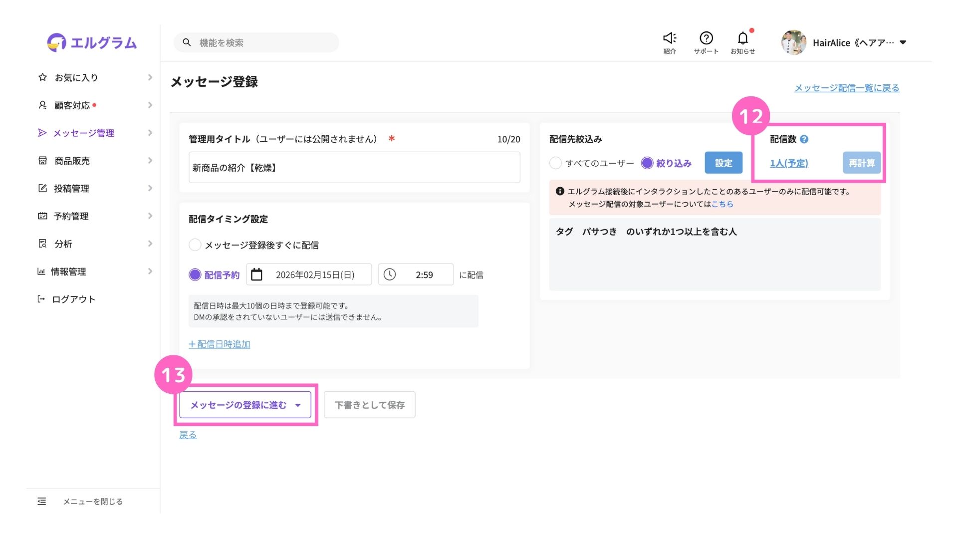Click the calendar icon for delivery date
Viewport: 958px width, 539px height.
256,274
